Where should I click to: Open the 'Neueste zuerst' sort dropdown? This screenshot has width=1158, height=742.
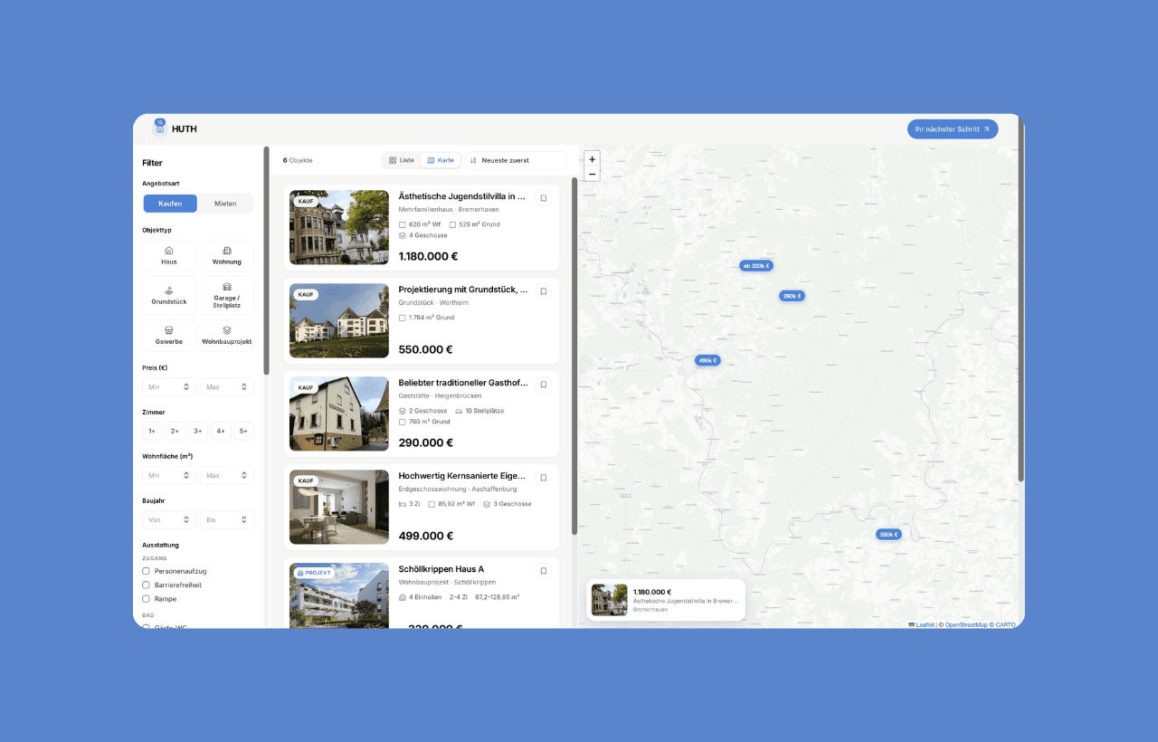tap(516, 160)
